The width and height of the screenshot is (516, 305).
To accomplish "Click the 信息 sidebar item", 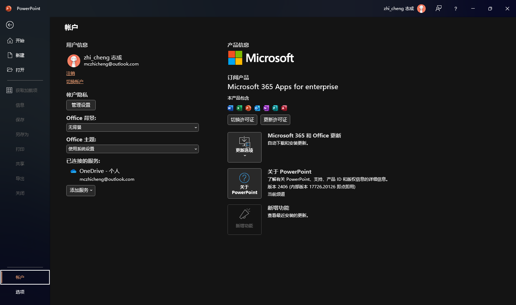I will pyautogui.click(x=25, y=105).
